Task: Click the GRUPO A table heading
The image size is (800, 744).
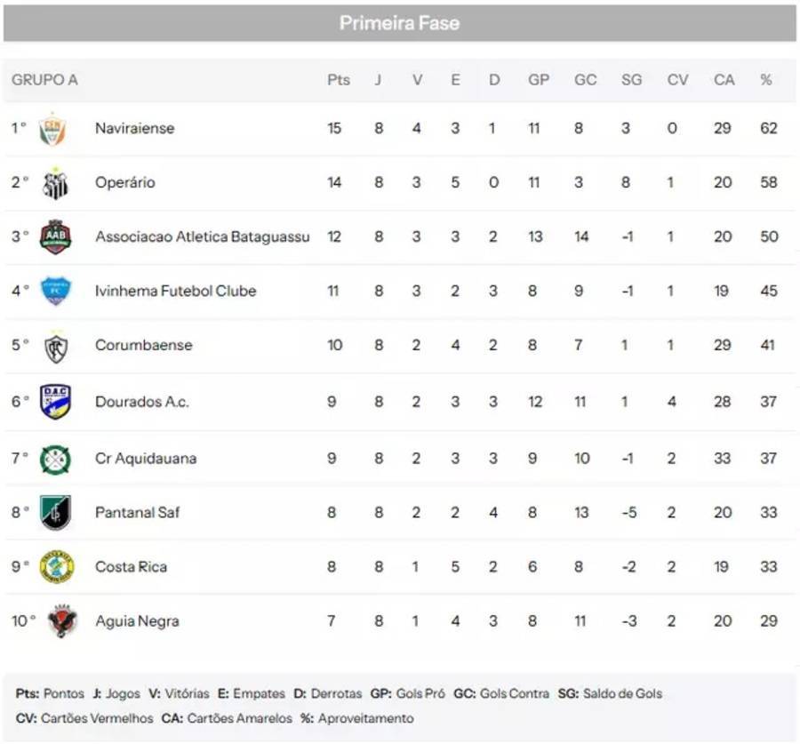Action: 44,80
